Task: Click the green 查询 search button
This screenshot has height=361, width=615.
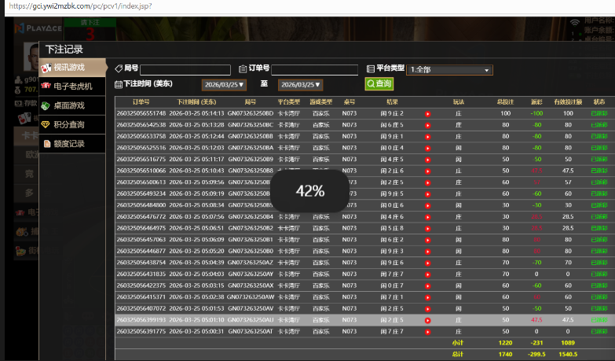Action: tap(379, 83)
